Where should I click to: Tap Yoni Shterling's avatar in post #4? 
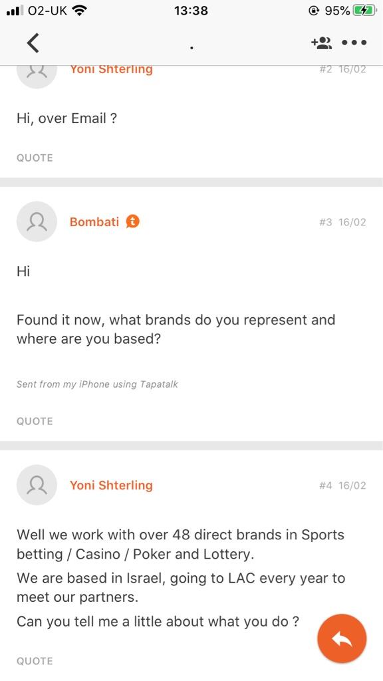click(x=37, y=485)
